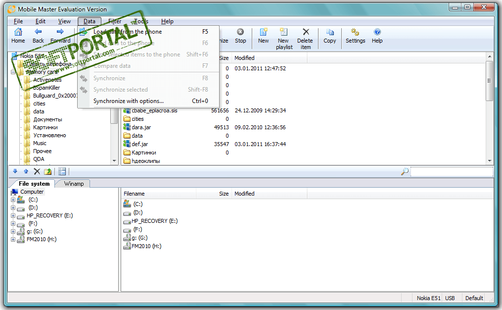Image resolution: width=502 pixels, height=310 pixels.
Task: Sort by Modified column in upper pane
Action: tap(269, 58)
